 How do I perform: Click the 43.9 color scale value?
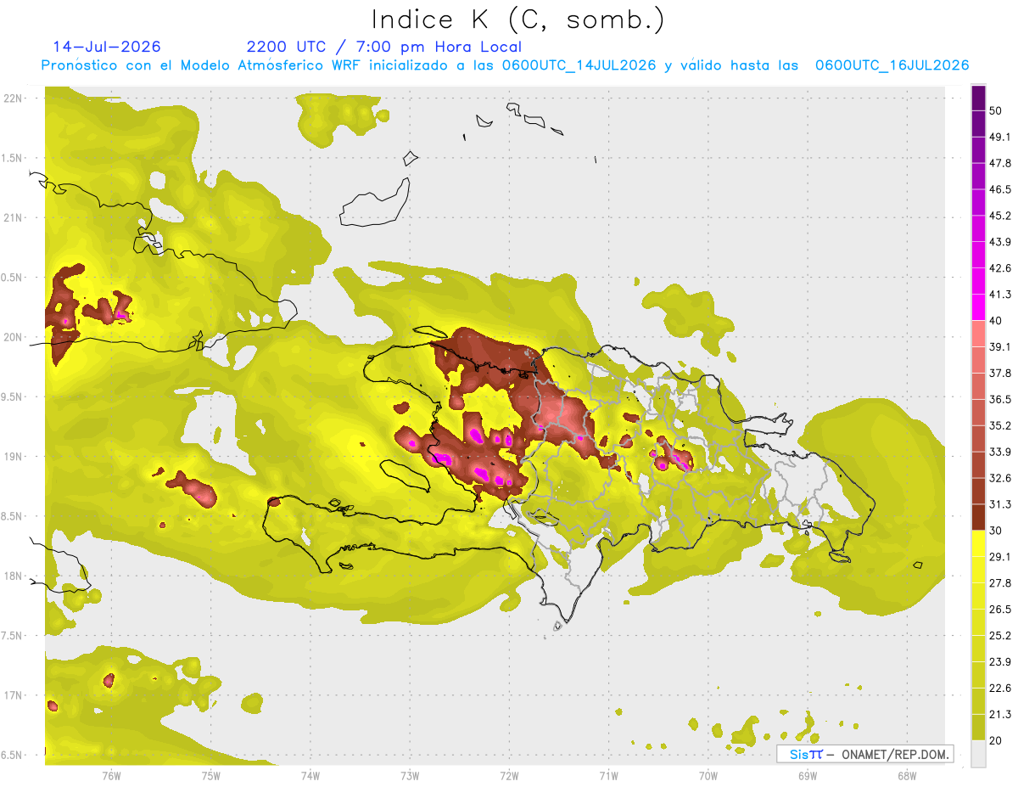coord(1000,242)
